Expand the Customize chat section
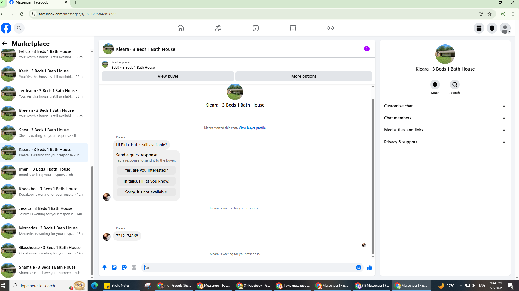 (445, 106)
